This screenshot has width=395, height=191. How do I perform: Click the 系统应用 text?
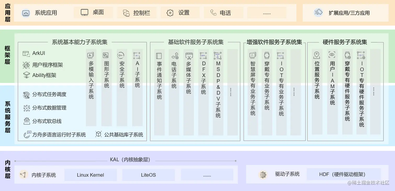pyautogui.click(x=46, y=13)
